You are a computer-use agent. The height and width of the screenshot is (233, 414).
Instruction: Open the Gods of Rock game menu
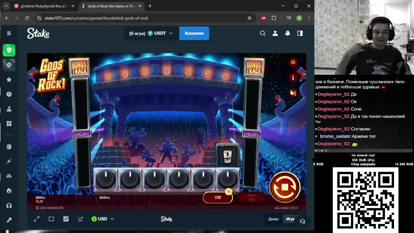pos(293,62)
